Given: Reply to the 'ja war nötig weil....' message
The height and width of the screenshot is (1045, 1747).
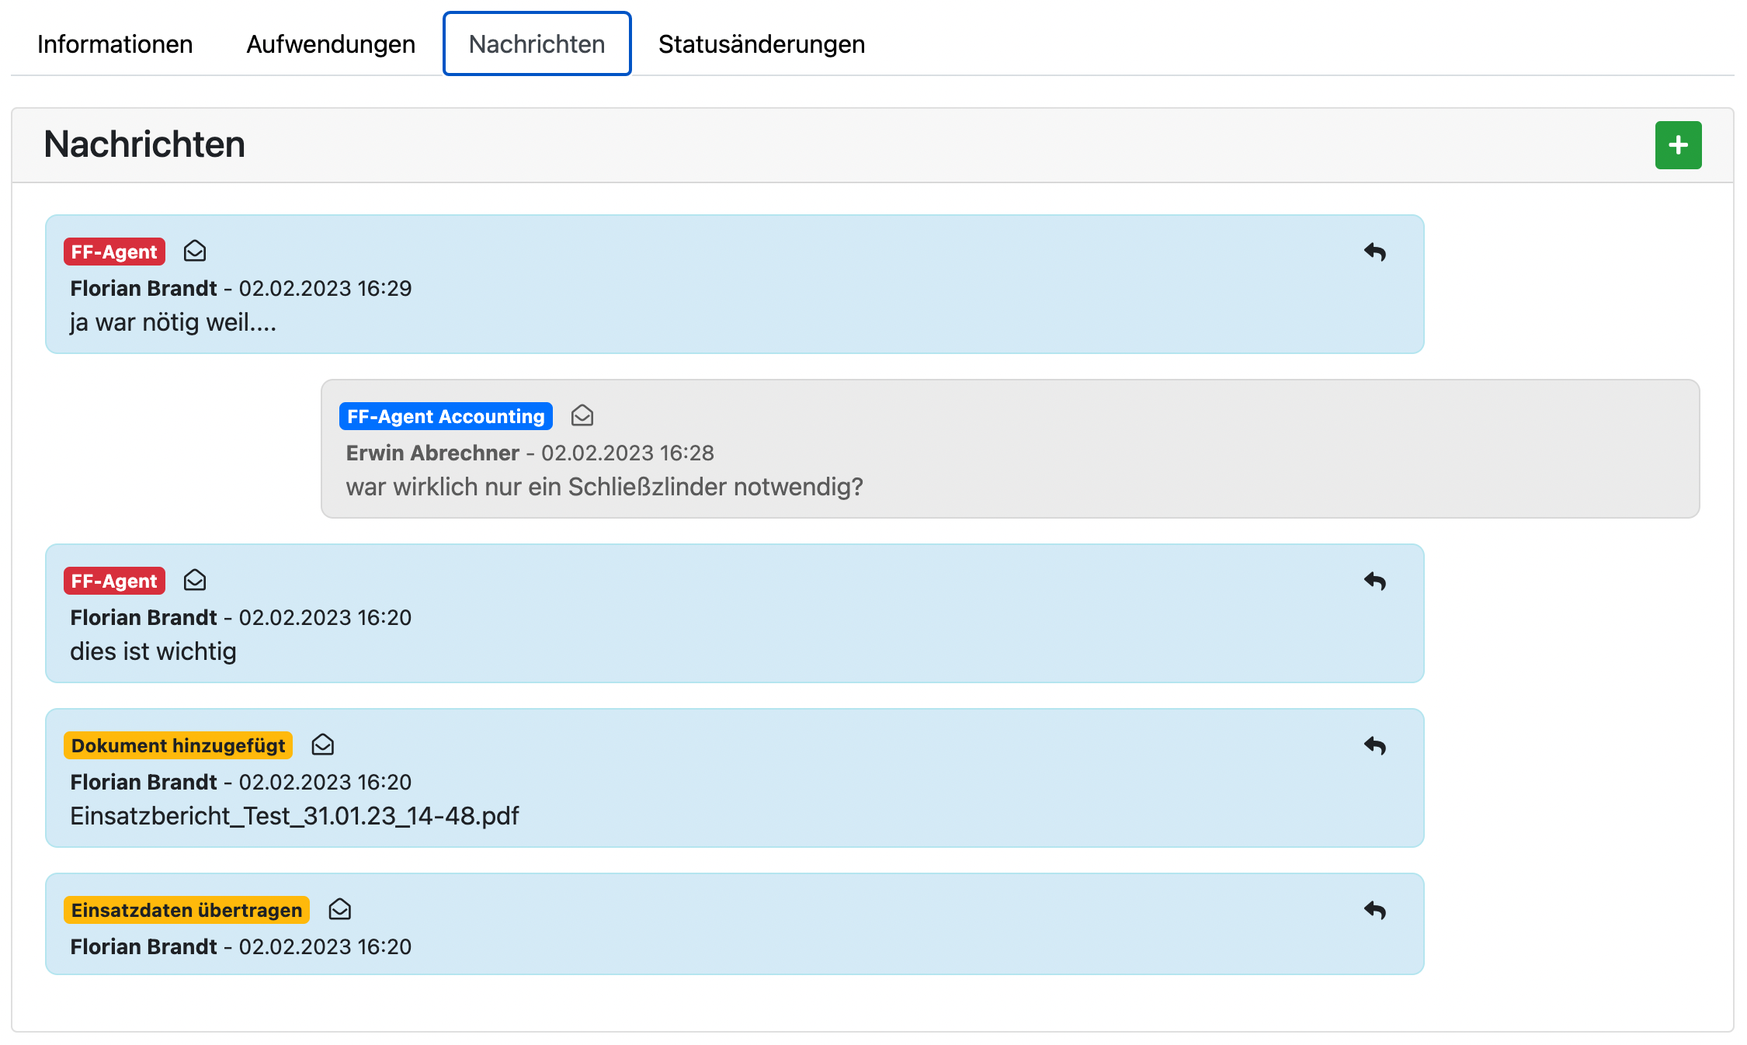Looking at the screenshot, I should pos(1374,252).
